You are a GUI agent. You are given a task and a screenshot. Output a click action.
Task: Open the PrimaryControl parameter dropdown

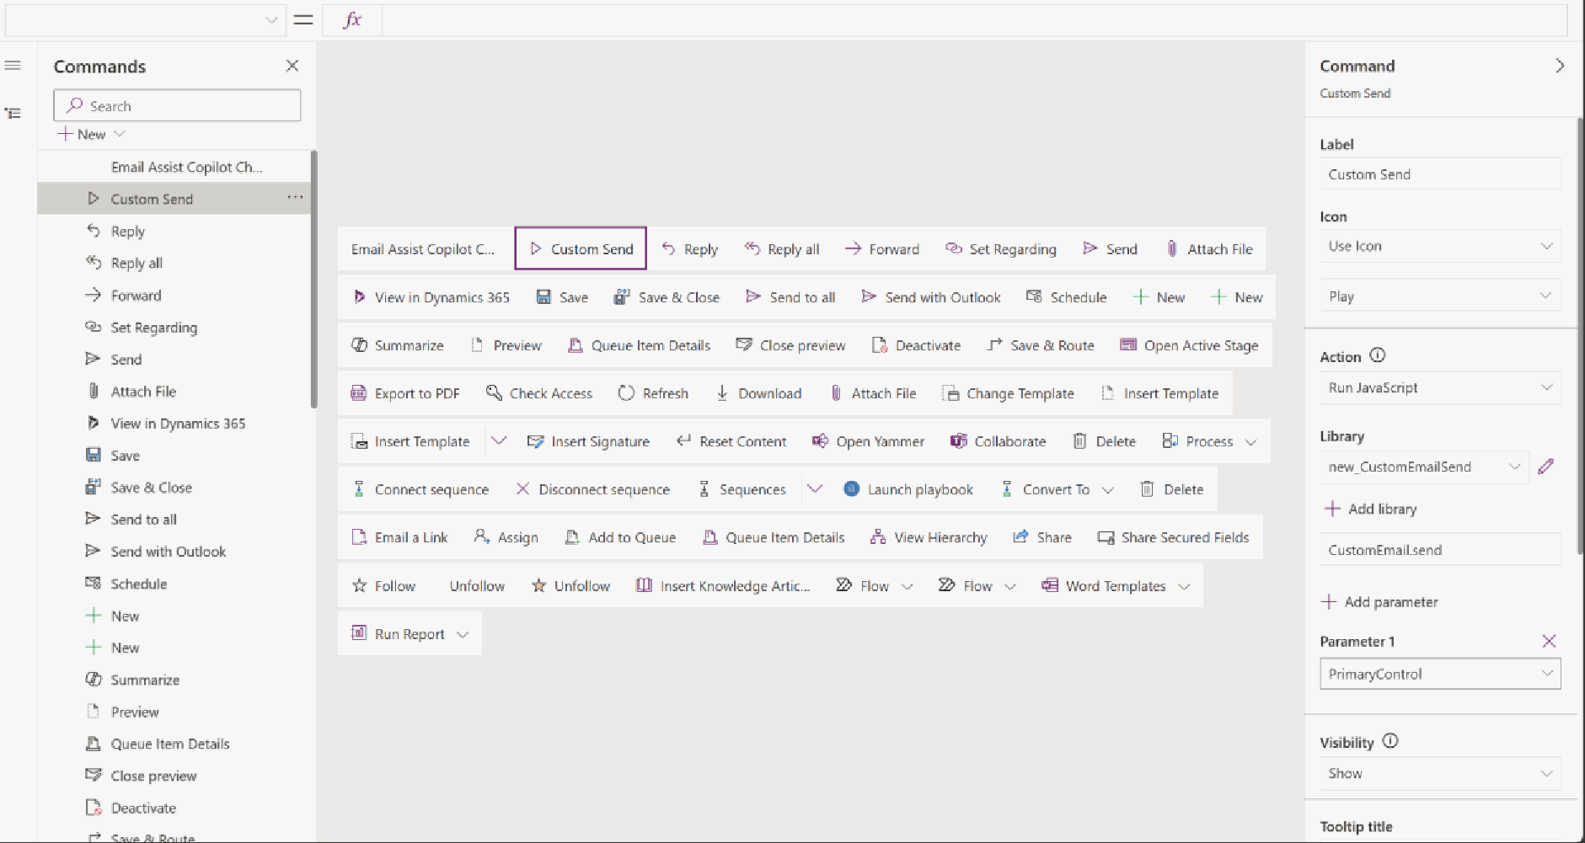click(x=1440, y=674)
